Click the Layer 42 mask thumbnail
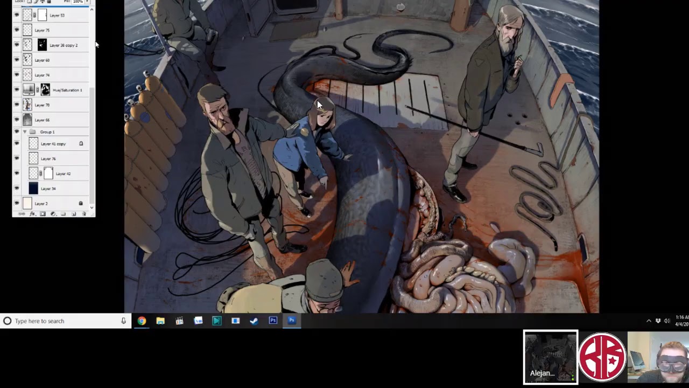The image size is (689, 388). (48, 174)
